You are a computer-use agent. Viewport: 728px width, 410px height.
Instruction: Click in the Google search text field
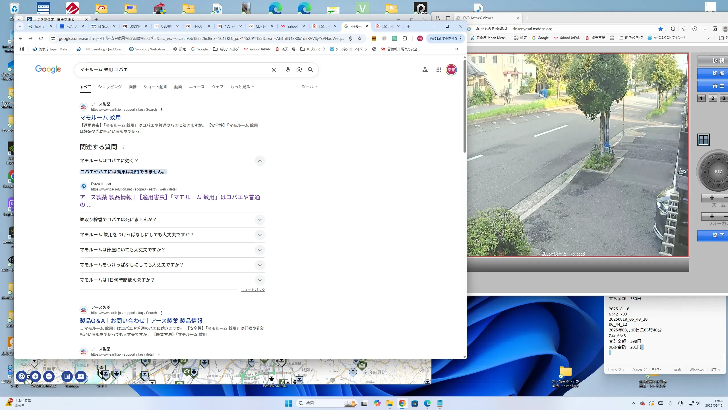pos(171,70)
